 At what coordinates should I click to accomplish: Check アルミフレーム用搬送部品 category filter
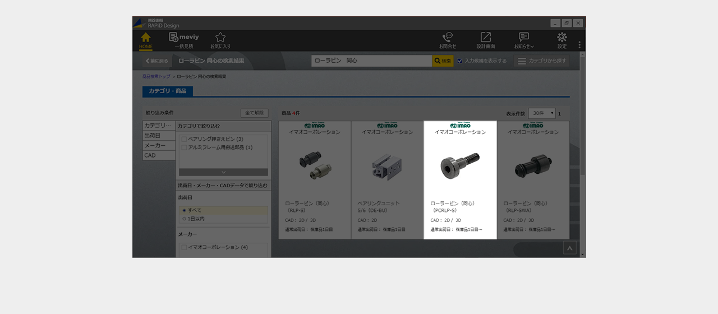tap(184, 147)
